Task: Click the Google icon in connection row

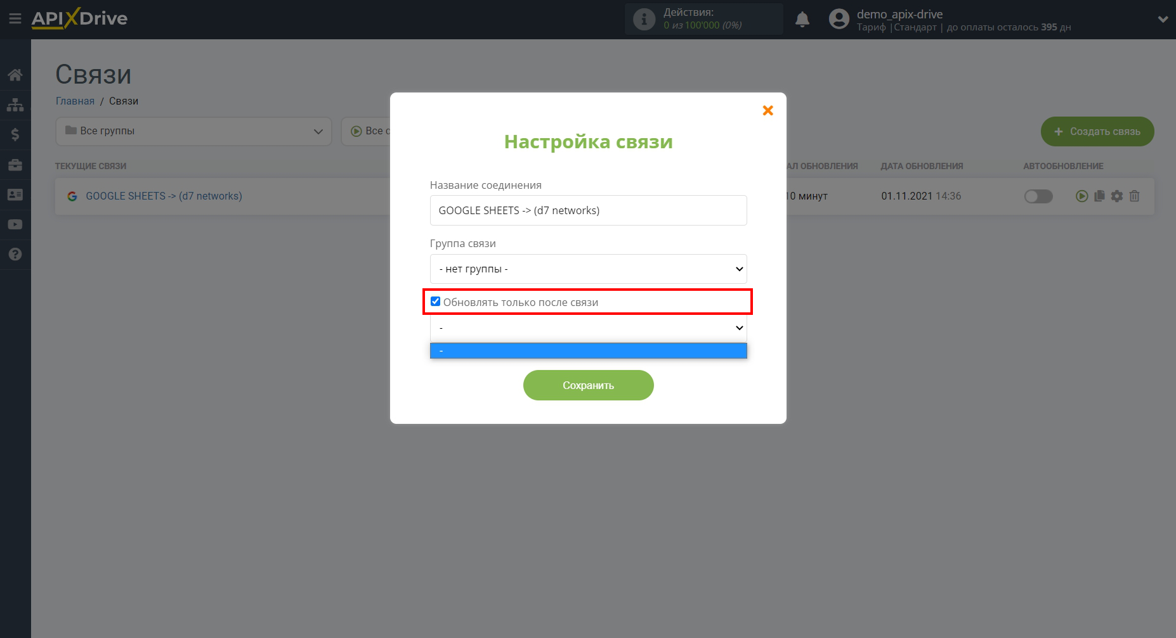Action: [72, 196]
